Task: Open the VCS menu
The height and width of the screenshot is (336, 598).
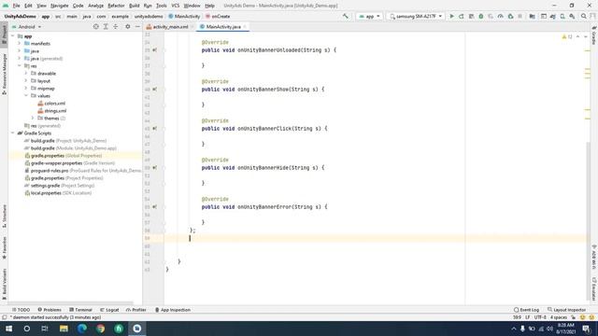Action: 175,6
